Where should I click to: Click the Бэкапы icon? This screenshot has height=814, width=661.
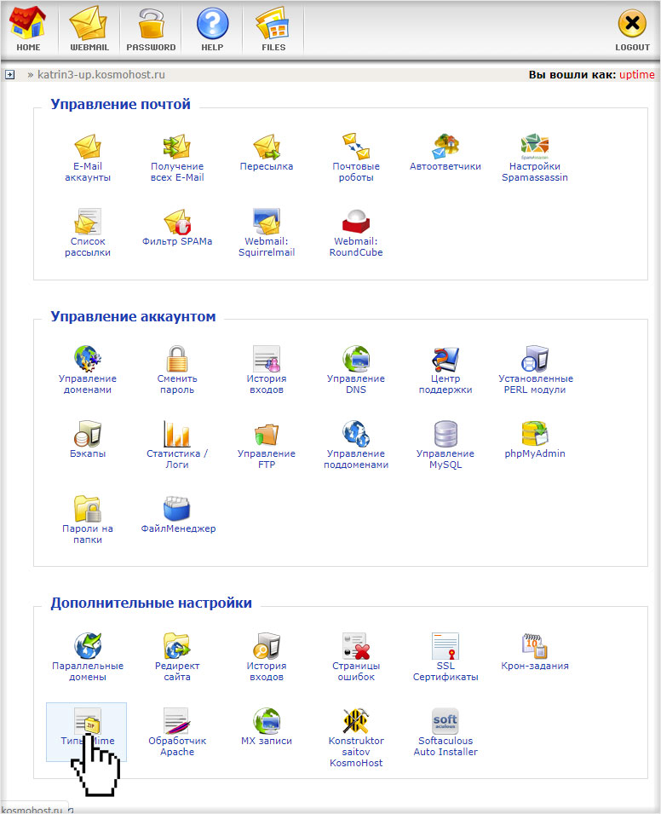(x=88, y=434)
